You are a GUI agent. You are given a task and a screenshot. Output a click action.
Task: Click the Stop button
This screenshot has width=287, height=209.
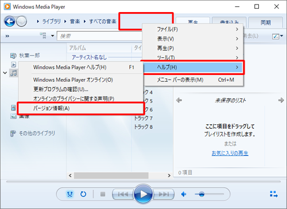[103, 194]
